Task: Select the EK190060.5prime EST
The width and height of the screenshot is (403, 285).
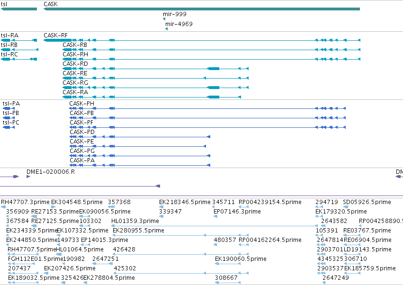Action: coord(228,264)
